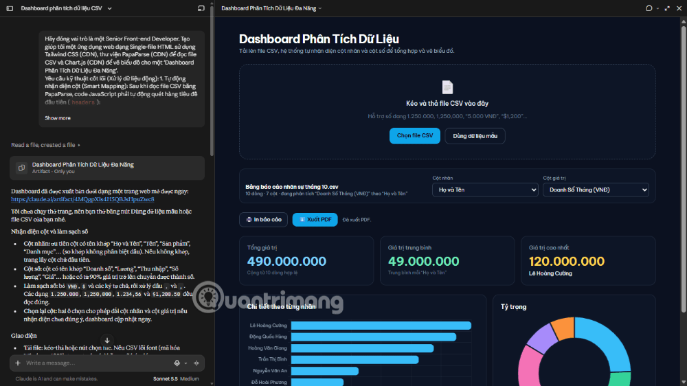Screen dimensions: 687x386
Task: Click the file name 'Bảng báo cáo nhân sự tháng 10.csv'
Action: (292, 187)
